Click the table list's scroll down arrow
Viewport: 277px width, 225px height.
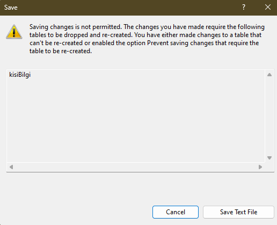pos(269,158)
